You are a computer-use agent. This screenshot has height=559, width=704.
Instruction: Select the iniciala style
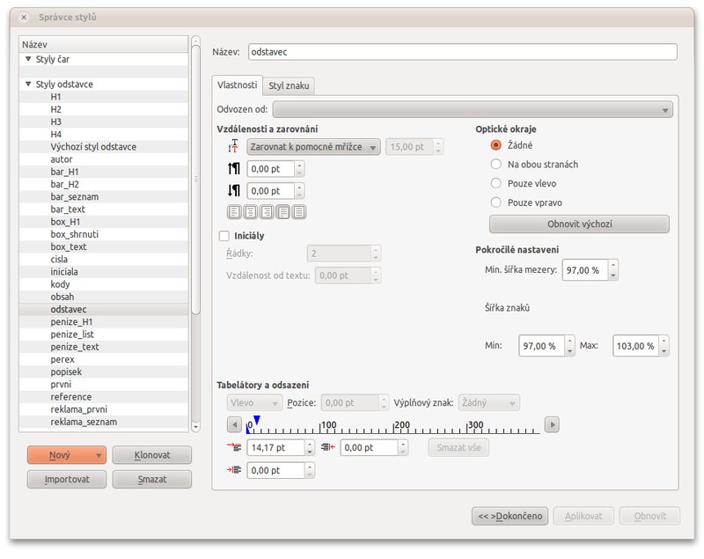[x=64, y=272]
